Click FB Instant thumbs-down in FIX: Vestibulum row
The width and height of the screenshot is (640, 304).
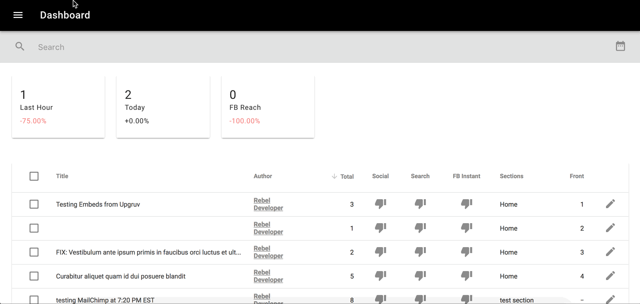point(466,252)
